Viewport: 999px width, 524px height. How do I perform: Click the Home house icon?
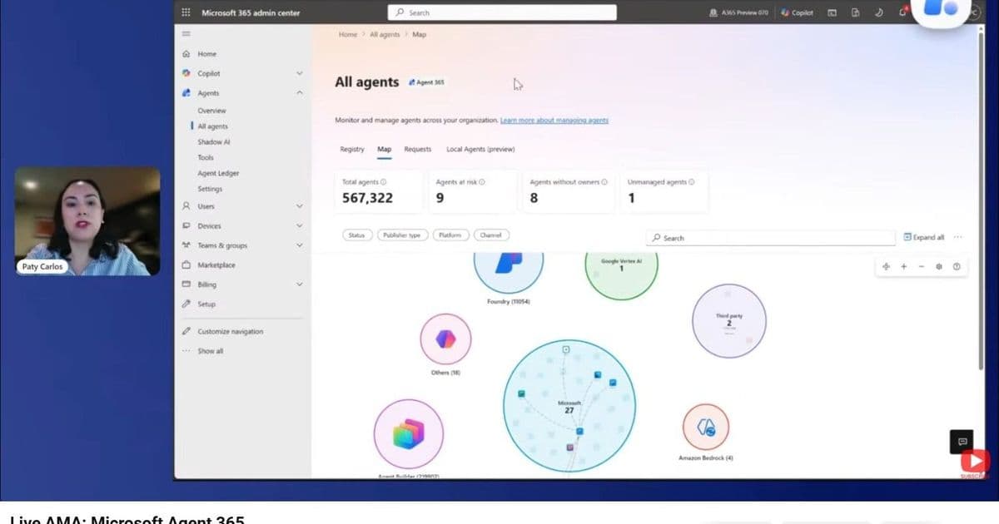click(x=186, y=54)
